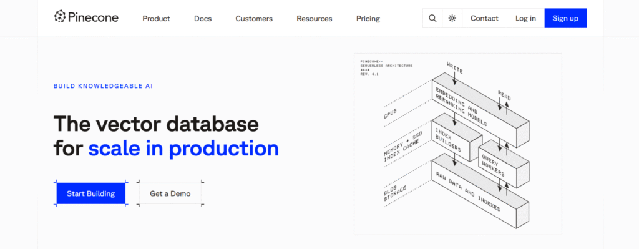
Task: Click the Write arrow in the diagram
Action: [x=455, y=74]
